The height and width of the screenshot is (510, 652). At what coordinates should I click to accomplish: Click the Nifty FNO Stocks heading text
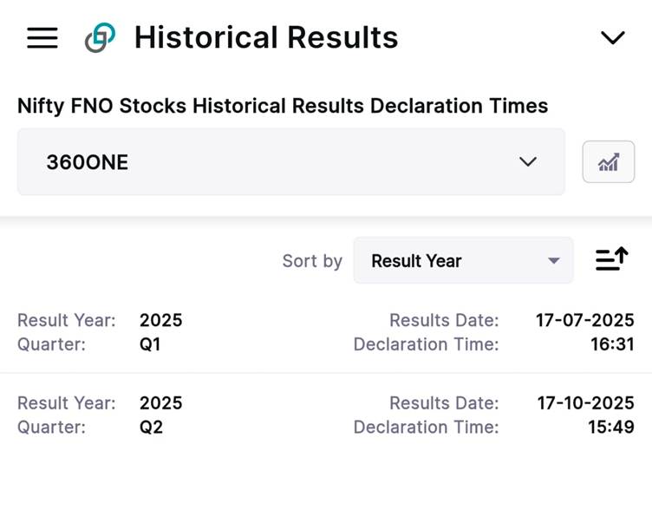(x=283, y=106)
